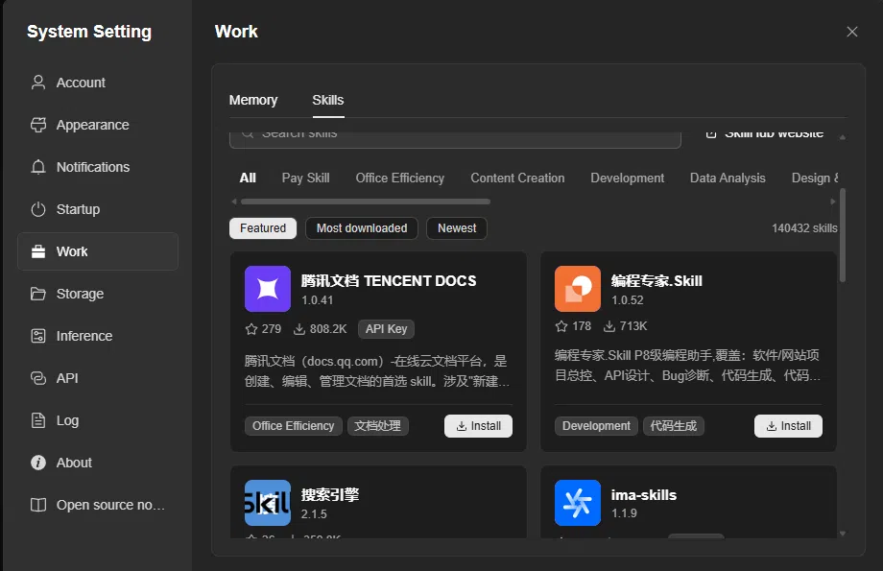This screenshot has height=571, width=883.
Task: Click the Development tag on 编程专家.Skill card
Action: [x=596, y=426]
